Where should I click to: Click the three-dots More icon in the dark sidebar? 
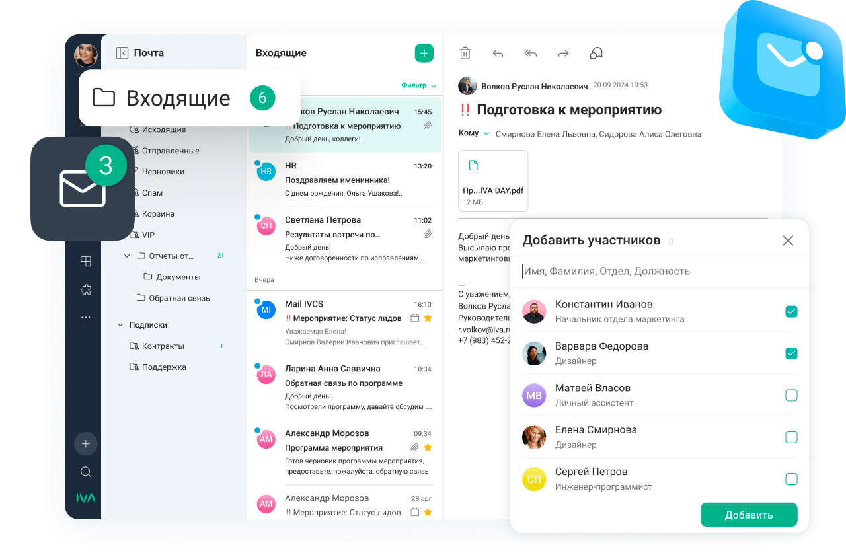86,317
